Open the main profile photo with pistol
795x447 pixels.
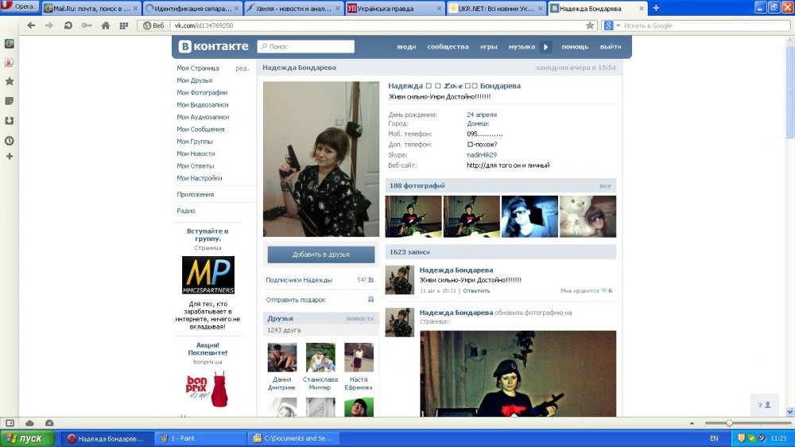coord(321,159)
